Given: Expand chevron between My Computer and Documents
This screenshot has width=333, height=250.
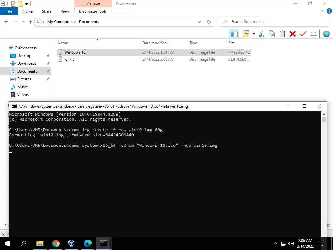Looking at the screenshot, I should tap(75, 22).
